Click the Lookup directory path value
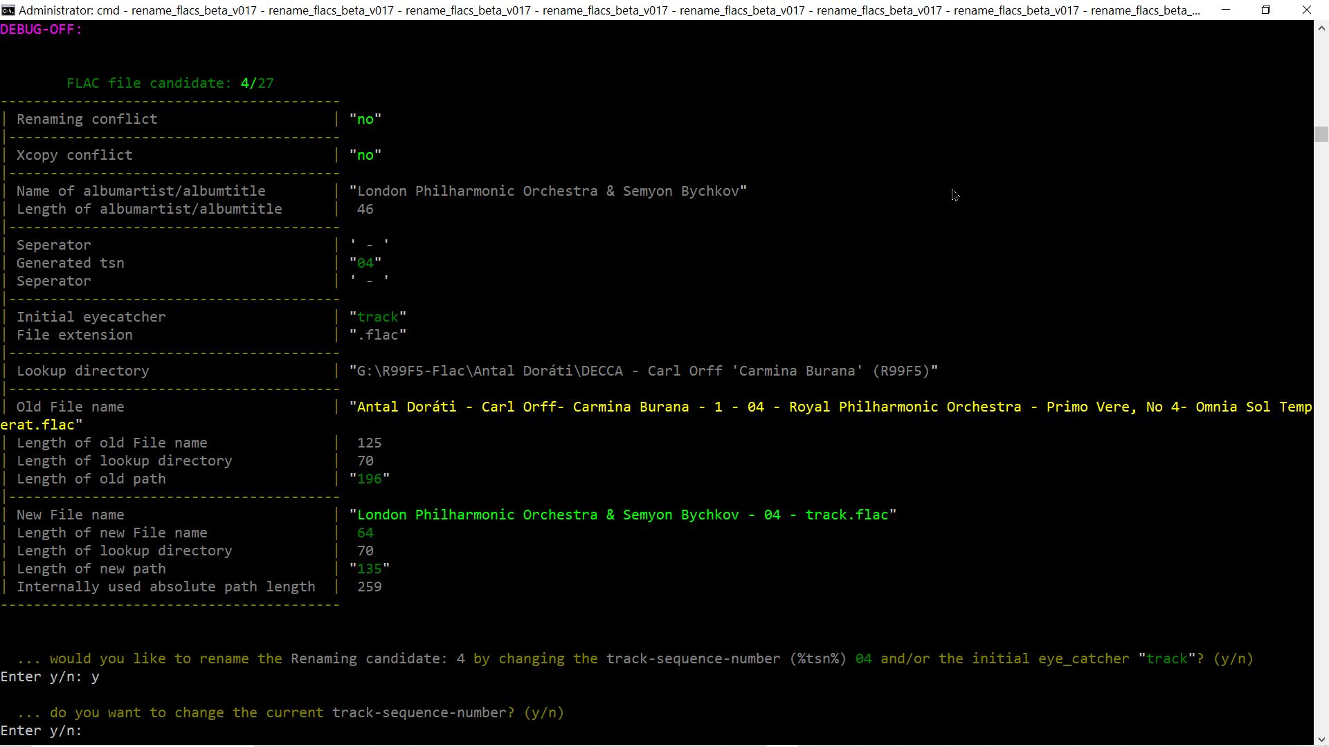The width and height of the screenshot is (1329, 747). [644, 371]
